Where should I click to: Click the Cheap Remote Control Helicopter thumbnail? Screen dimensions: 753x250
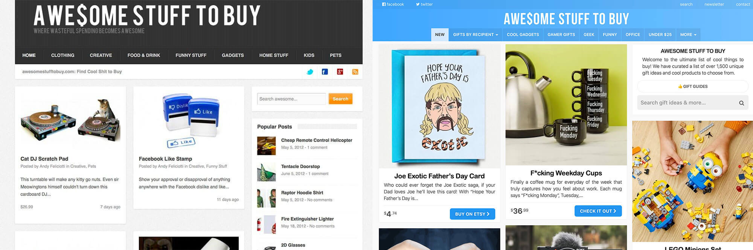click(267, 146)
